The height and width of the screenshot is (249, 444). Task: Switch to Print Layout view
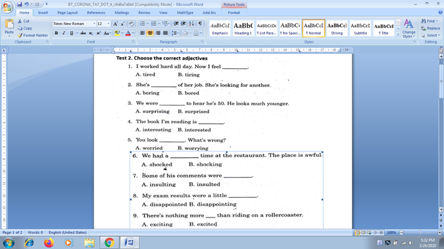[x=357, y=233]
